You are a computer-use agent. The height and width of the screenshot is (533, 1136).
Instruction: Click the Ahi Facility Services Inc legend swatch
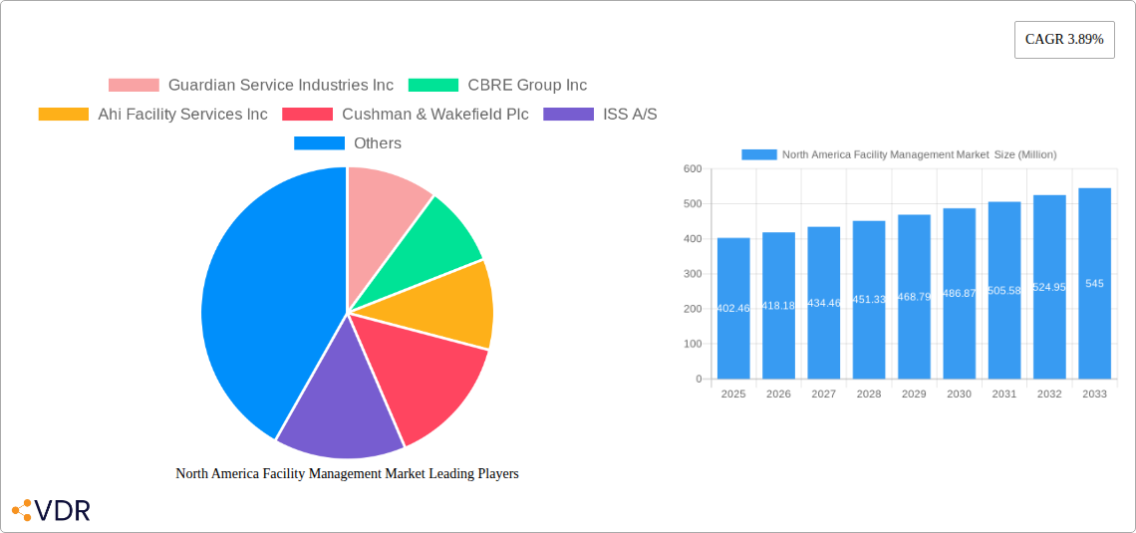click(63, 115)
